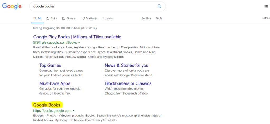Open Setélan settings menu

(x=146, y=18)
